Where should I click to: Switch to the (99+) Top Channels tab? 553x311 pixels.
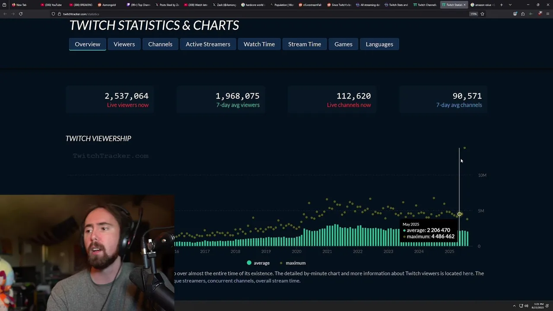coord(138,5)
